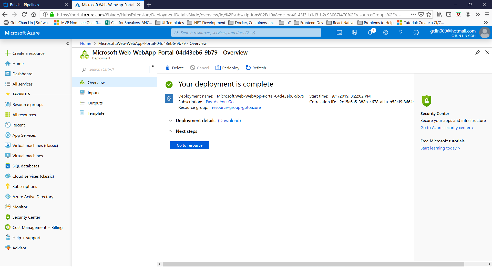Open the UI Templates bookmark folder
Screen dimensions: 492x267
pyautogui.click(x=170, y=23)
